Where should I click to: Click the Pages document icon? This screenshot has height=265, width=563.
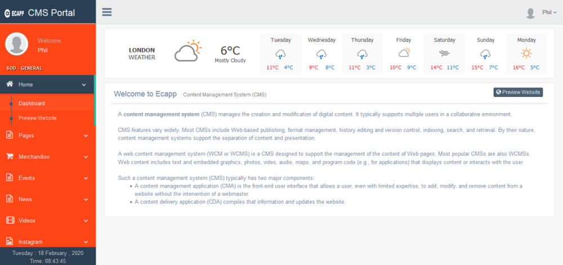10,135
